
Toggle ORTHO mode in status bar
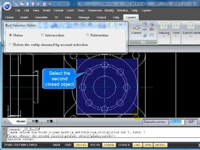click(x=81, y=145)
